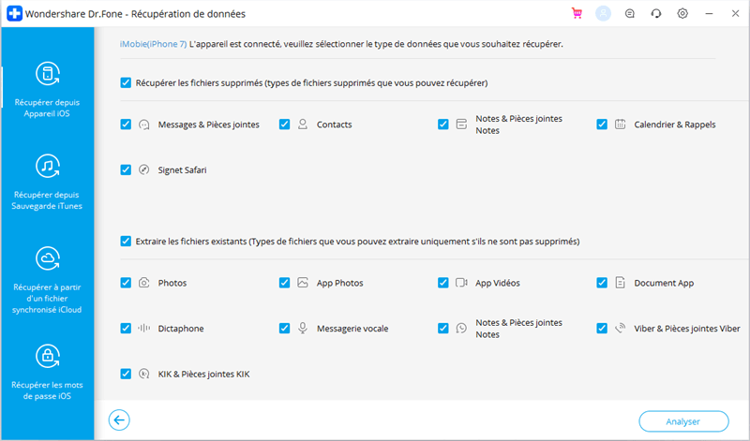
Task: Open Récupérer les mots de passe iOS
Action: point(47,373)
